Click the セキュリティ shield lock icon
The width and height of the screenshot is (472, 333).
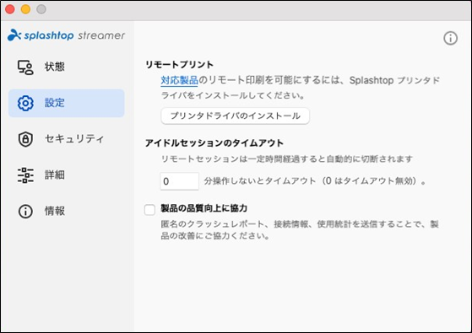25,139
